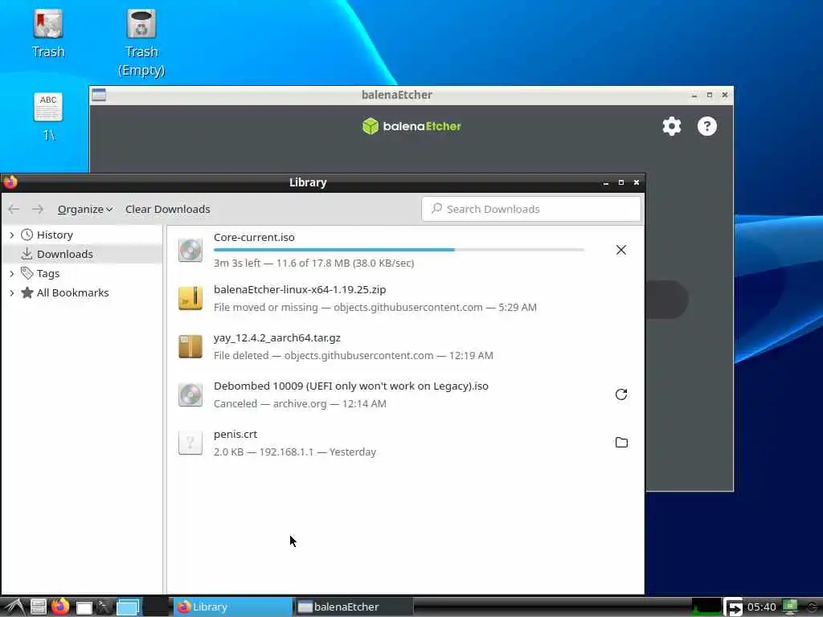823x617 pixels.
Task: Switch to Library taskbar window button
Action: pyautogui.click(x=232, y=607)
